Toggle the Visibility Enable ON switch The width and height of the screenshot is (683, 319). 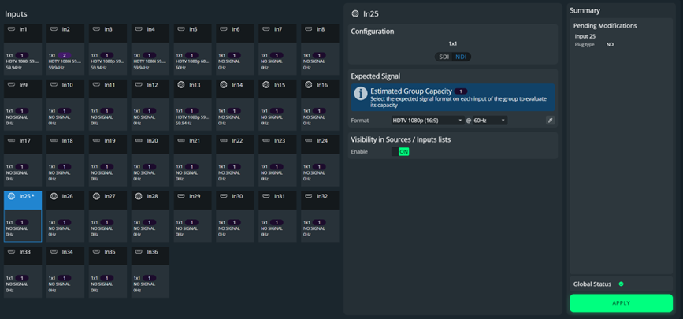[400, 151]
